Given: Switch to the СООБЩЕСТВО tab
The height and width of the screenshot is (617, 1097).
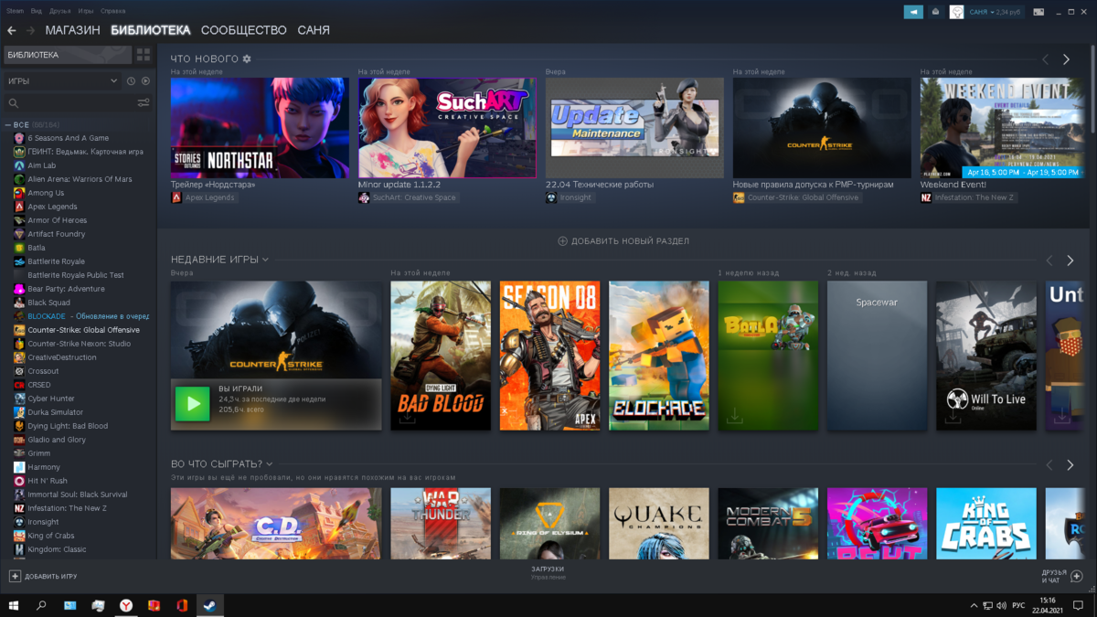Looking at the screenshot, I should tap(244, 30).
